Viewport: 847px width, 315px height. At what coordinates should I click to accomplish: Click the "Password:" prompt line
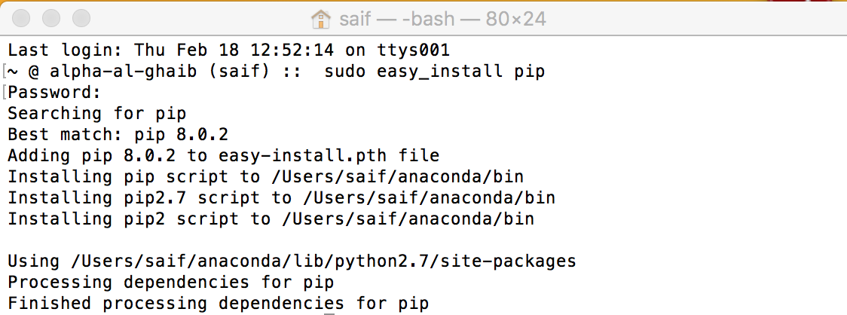coord(54,93)
